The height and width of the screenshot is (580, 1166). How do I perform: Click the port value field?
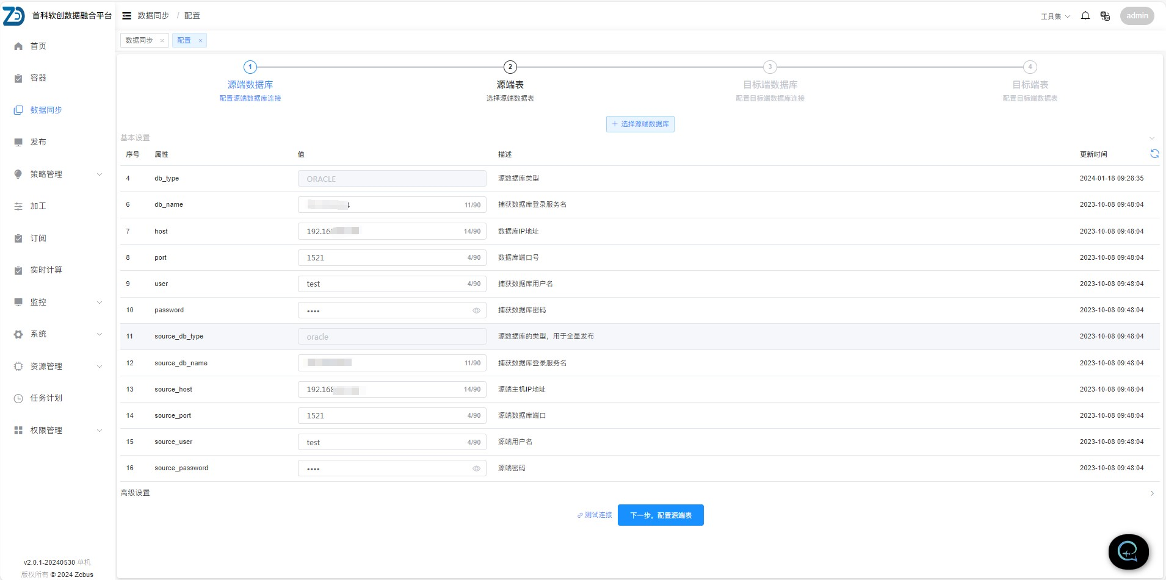click(392, 257)
